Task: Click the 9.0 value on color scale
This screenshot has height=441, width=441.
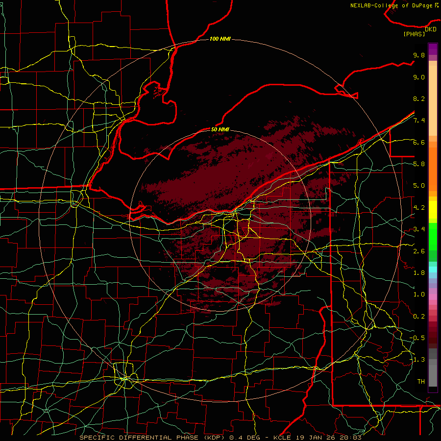Action: click(x=419, y=77)
